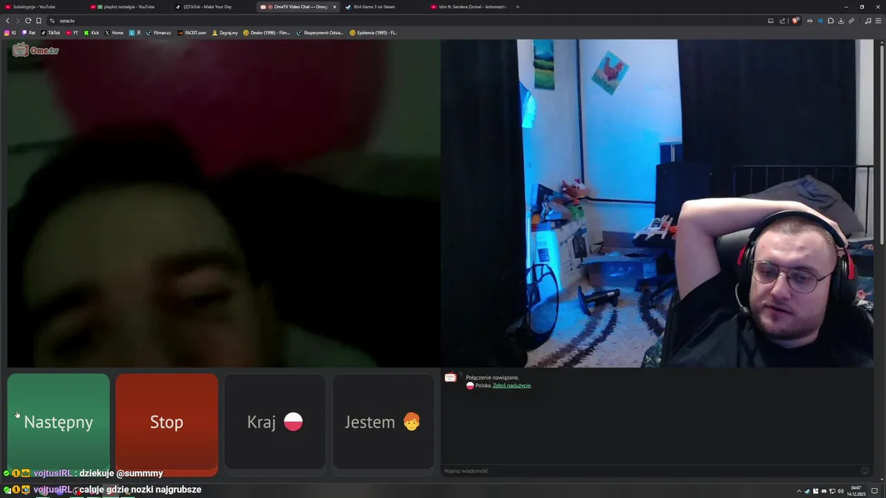The image size is (886, 498).
Task: Open a new browser tab
Action: coord(517,7)
